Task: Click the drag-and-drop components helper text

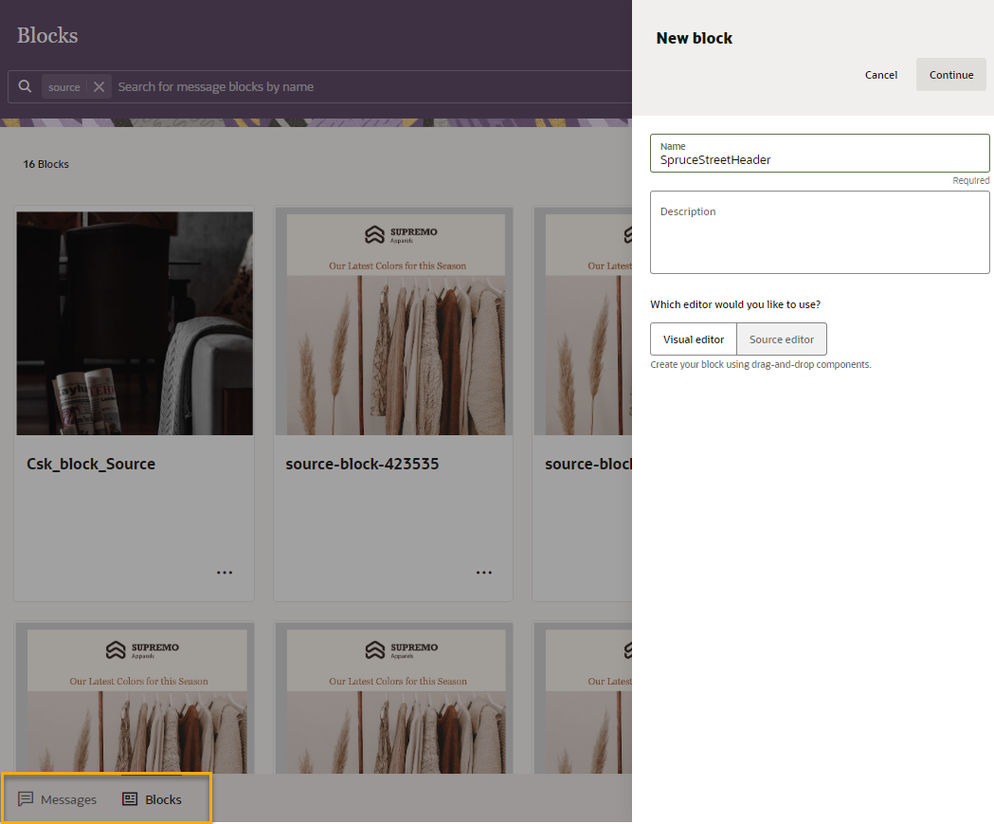Action: click(761, 365)
